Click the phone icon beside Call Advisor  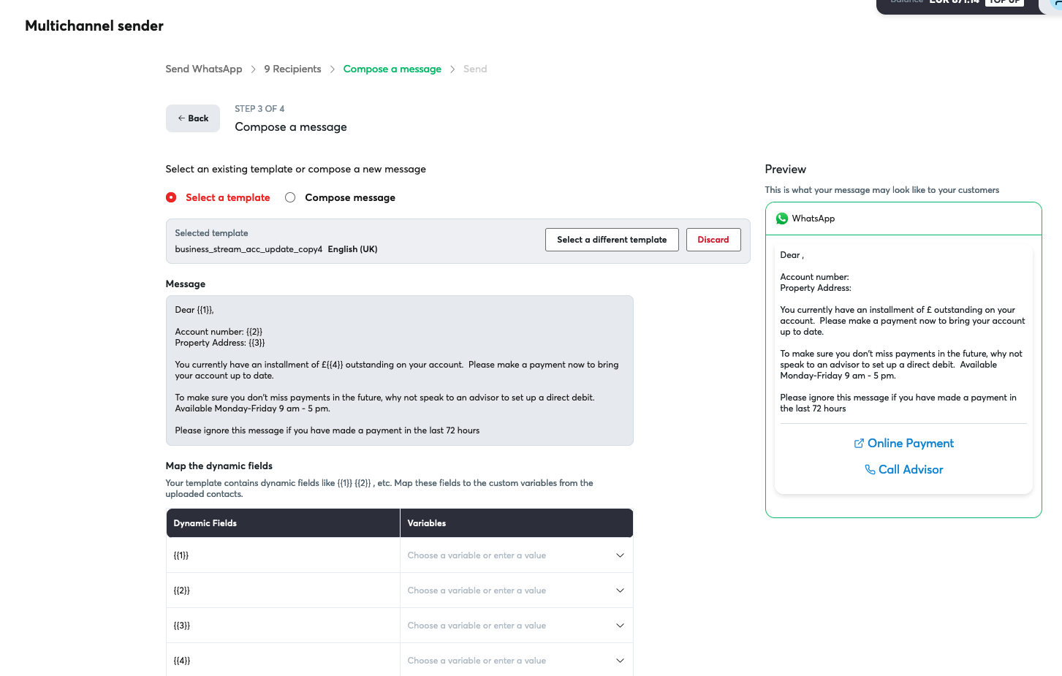pyautogui.click(x=870, y=470)
